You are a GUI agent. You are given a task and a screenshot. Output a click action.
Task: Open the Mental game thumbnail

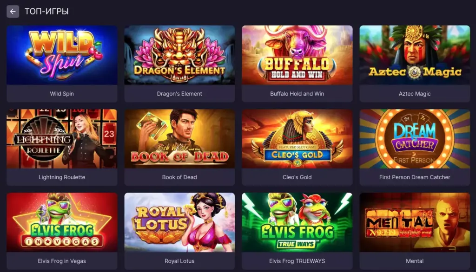pos(415,222)
